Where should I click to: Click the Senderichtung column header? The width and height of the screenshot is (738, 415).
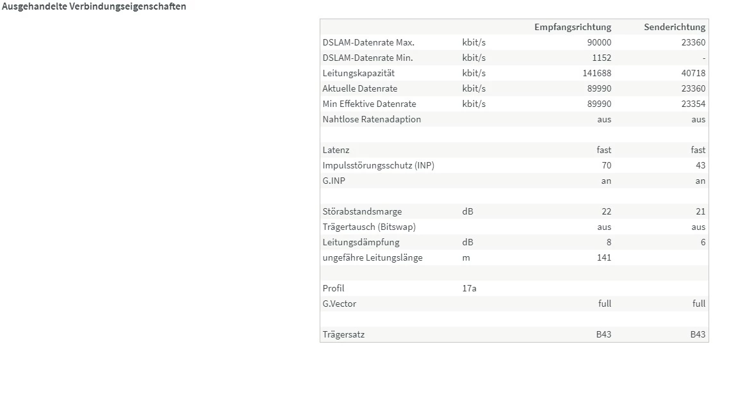point(674,27)
